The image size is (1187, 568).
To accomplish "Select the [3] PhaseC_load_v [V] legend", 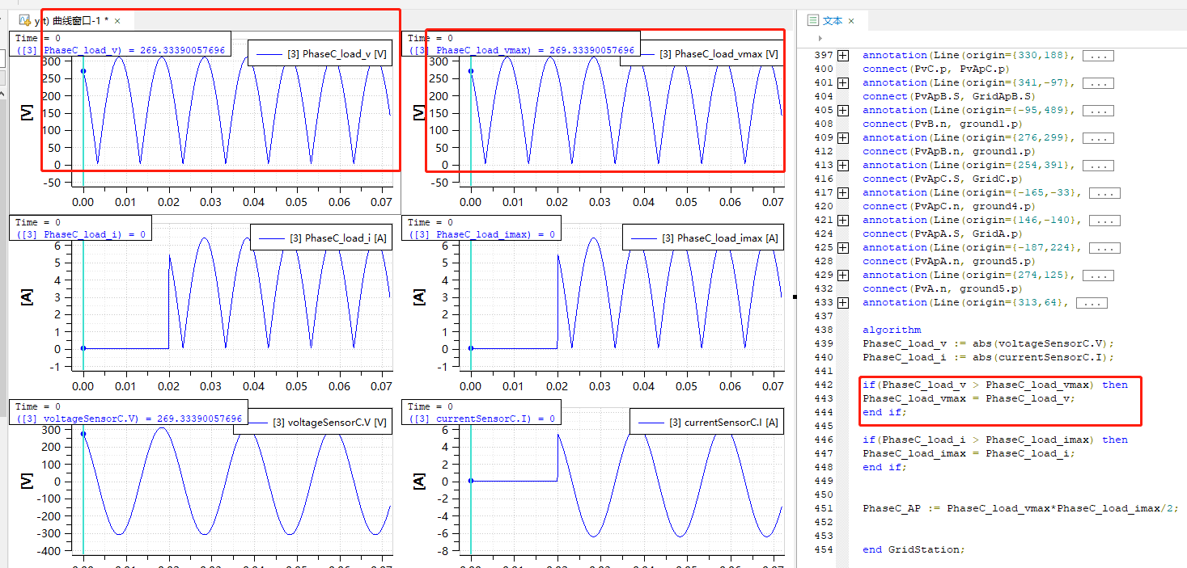I will [319, 54].
